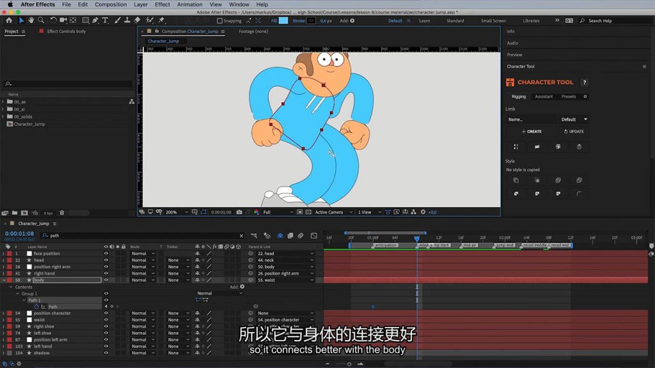Switch to the Assistant tab
This screenshot has height=368, width=655.
tap(544, 96)
